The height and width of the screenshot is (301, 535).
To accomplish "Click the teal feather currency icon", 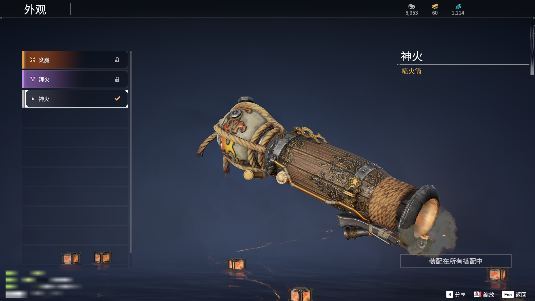I will [x=458, y=6].
